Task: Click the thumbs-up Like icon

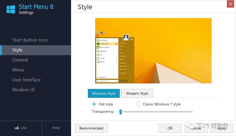Action: (x=17, y=128)
